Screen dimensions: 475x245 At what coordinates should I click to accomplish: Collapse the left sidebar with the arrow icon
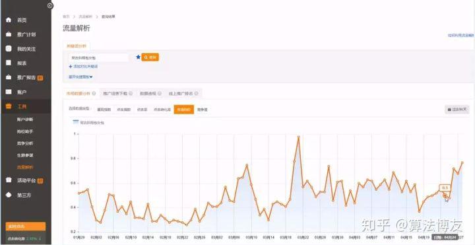click(x=50, y=5)
